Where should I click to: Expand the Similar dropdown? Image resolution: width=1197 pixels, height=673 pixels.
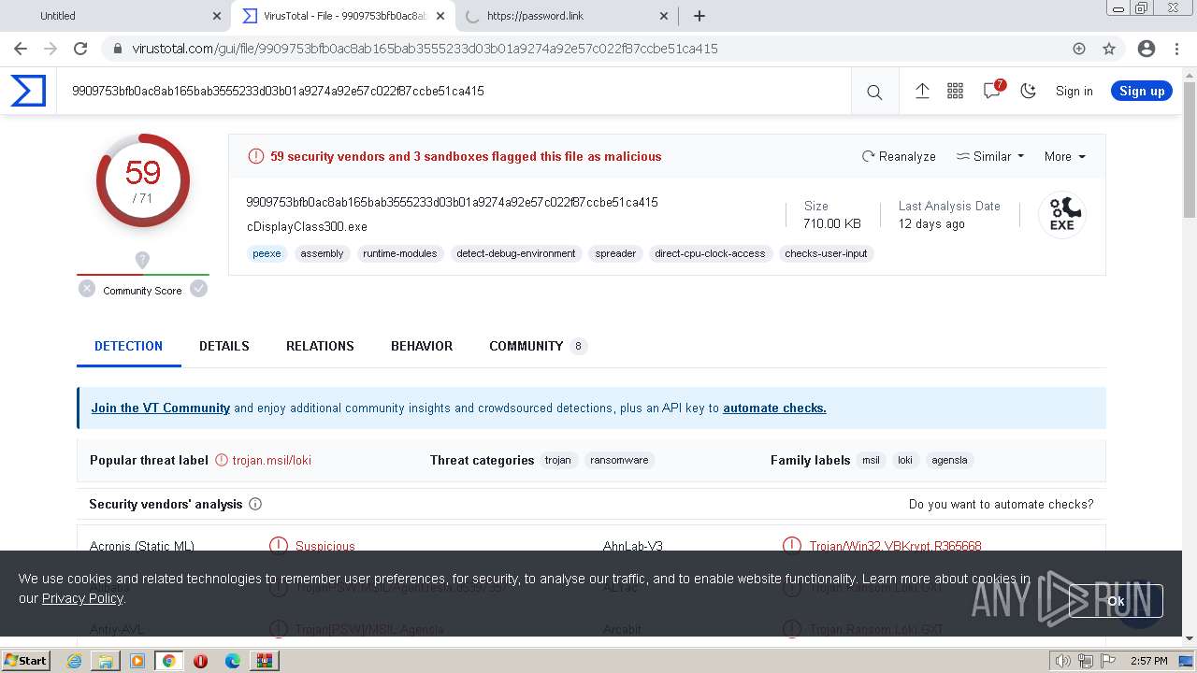pos(990,156)
